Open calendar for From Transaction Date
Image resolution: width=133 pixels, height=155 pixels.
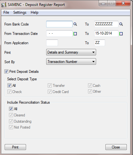[75, 34]
